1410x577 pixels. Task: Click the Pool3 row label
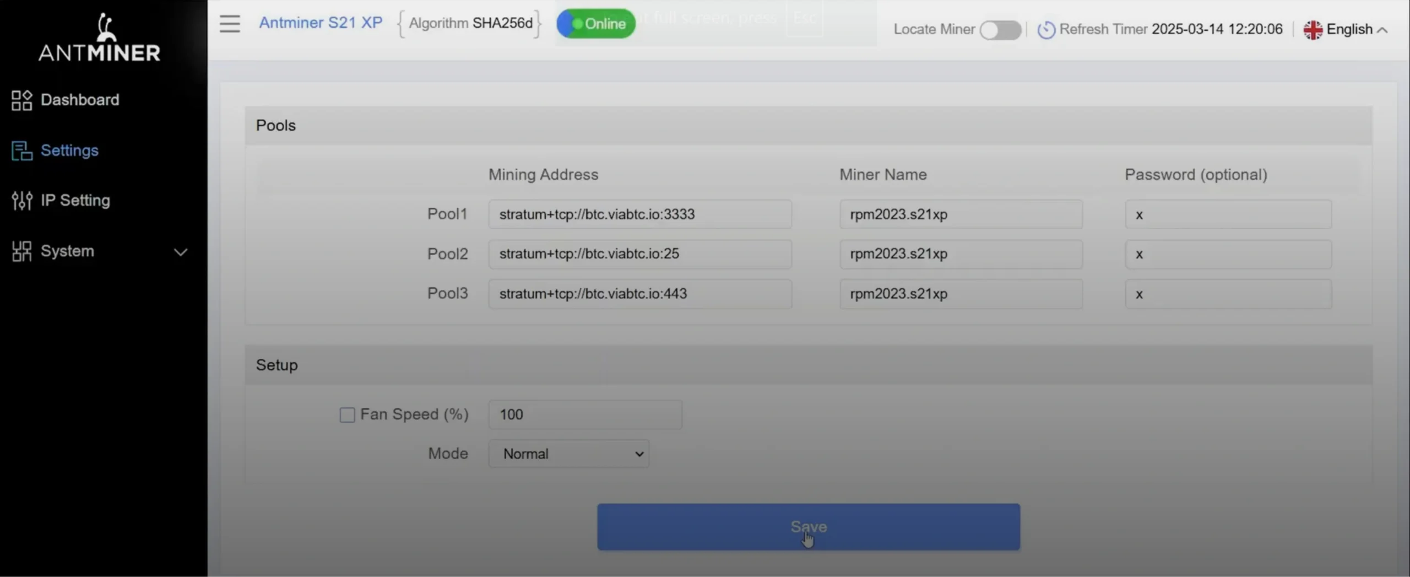click(x=447, y=293)
